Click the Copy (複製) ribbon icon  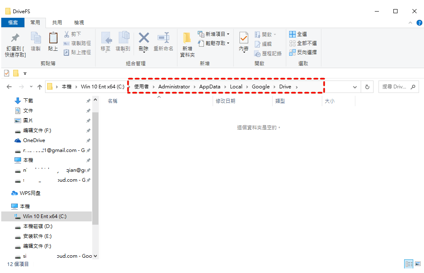(36, 38)
